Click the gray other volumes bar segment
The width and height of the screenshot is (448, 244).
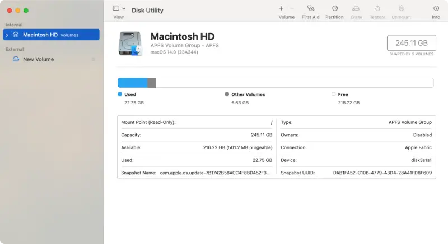tap(151, 83)
